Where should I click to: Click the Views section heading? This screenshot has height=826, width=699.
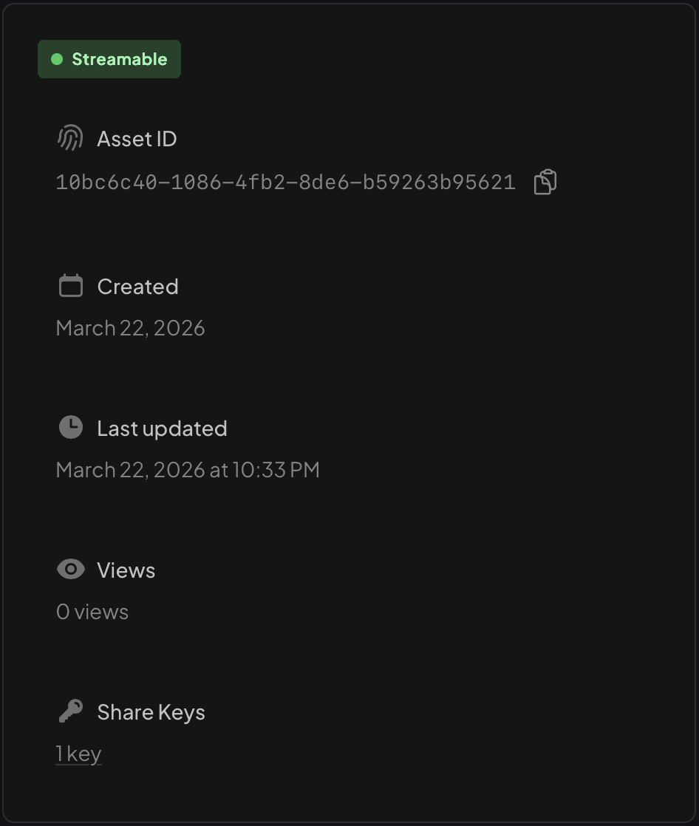point(126,570)
